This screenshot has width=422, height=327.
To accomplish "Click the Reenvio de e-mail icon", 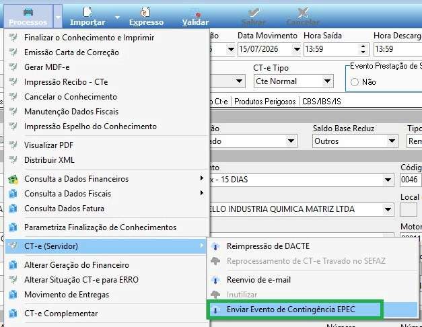I will point(215,280).
